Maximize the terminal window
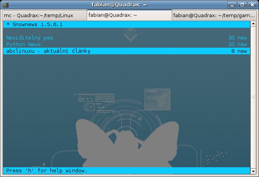The width and height of the screenshot is (259, 177). click(242, 5)
